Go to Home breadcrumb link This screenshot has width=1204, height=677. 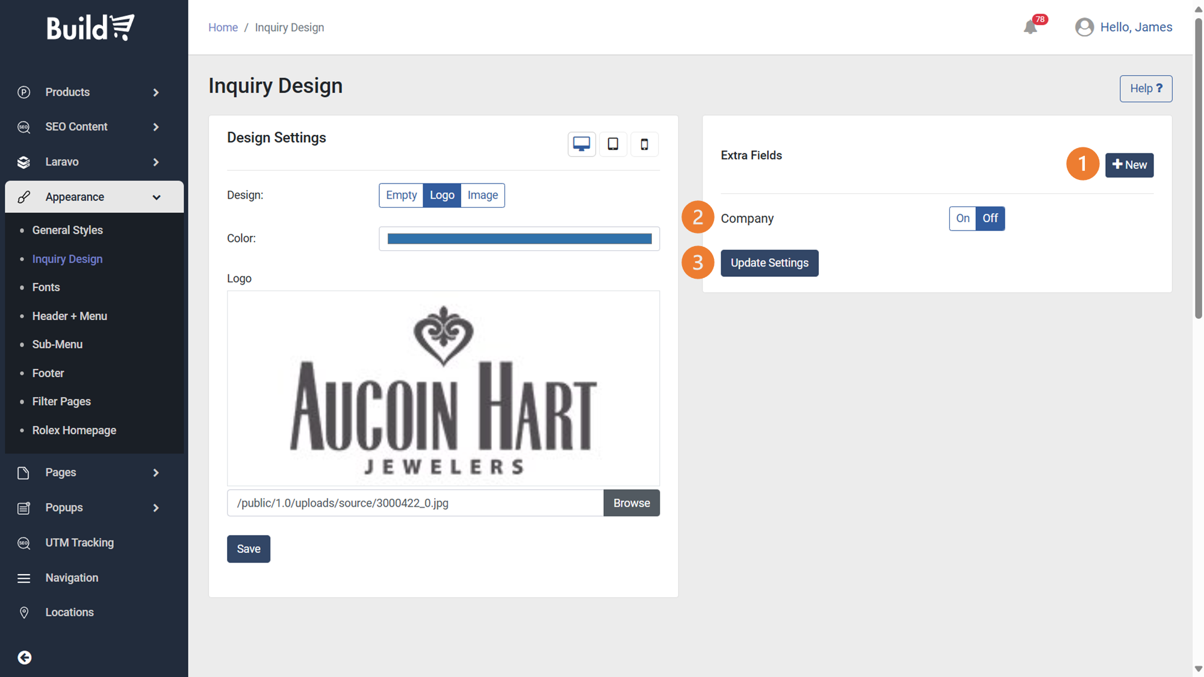[223, 28]
